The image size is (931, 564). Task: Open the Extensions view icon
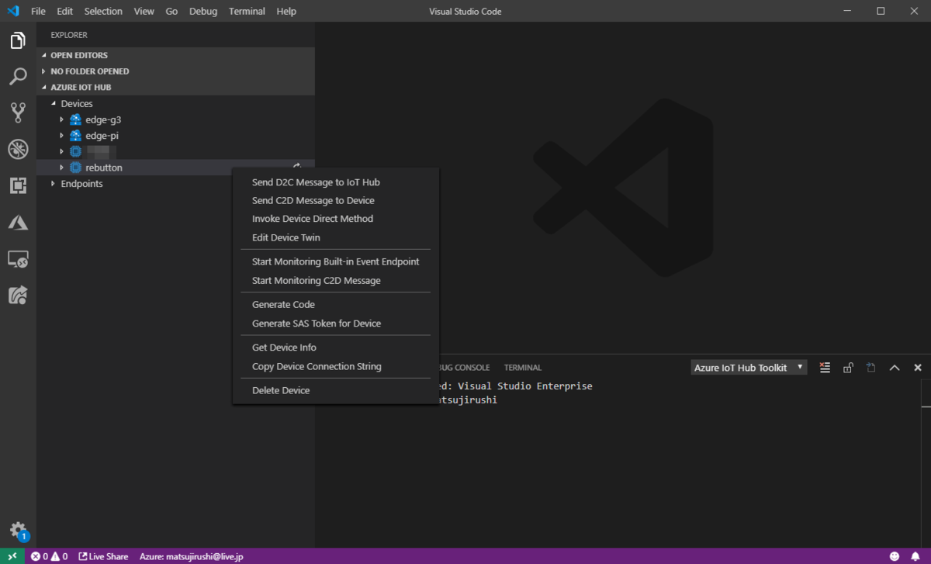click(x=18, y=185)
